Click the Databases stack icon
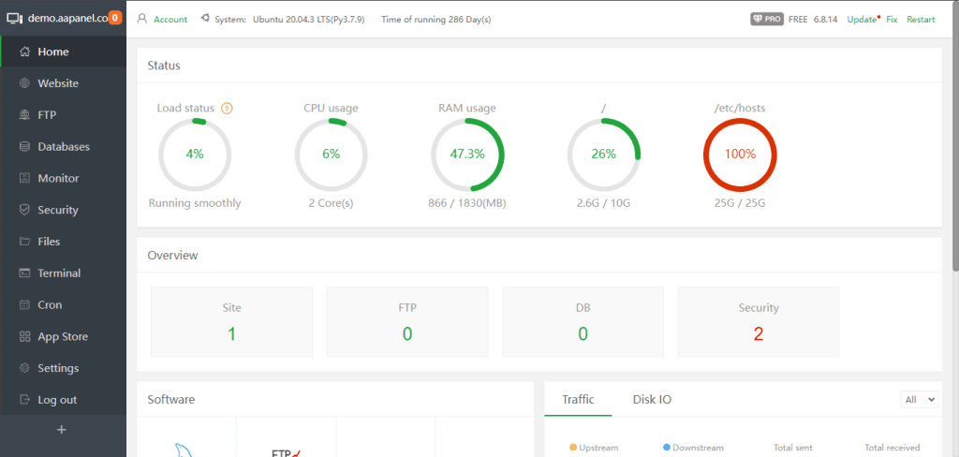Screen dimensions: 959x457 click(24, 147)
